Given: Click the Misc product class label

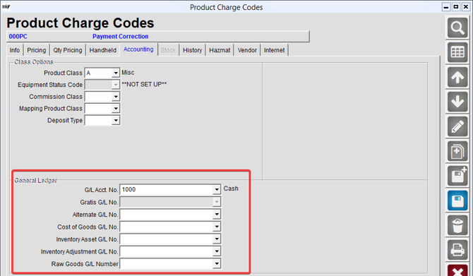Looking at the screenshot, I should point(128,73).
